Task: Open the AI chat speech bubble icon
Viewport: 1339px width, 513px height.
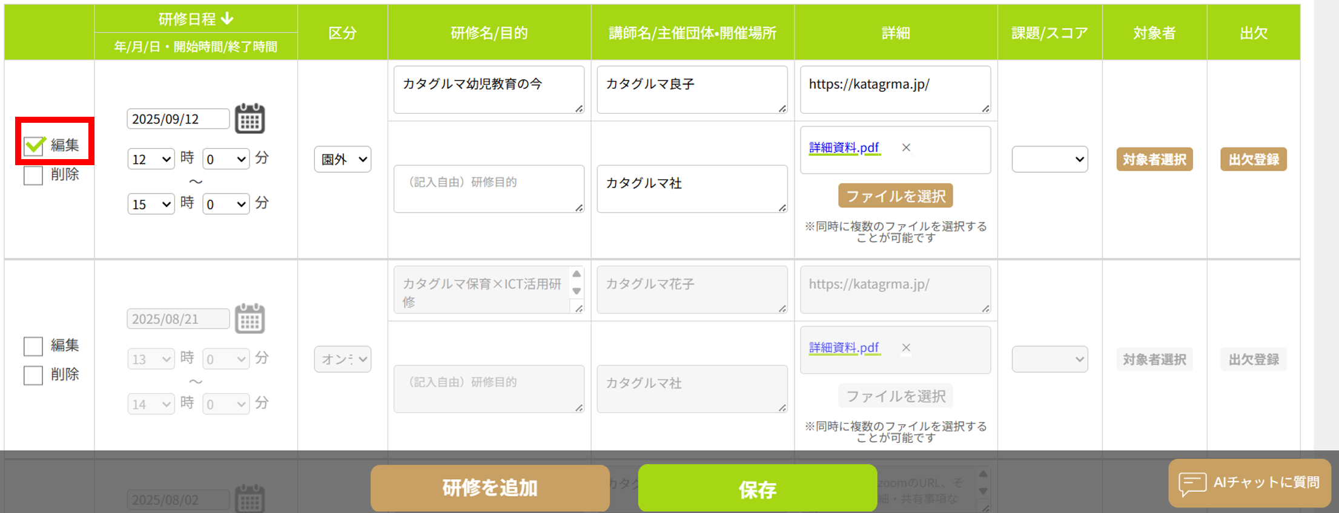Action: (1192, 483)
